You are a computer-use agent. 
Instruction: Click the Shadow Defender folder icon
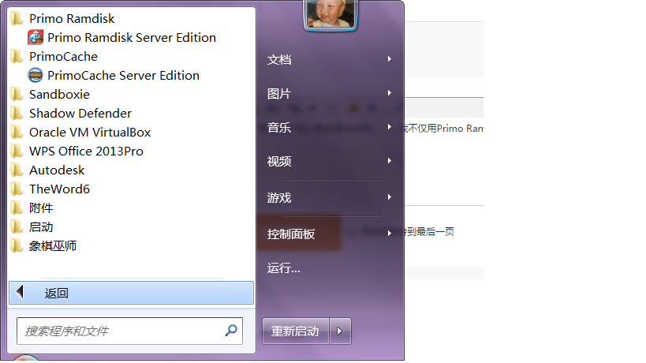click(x=17, y=114)
